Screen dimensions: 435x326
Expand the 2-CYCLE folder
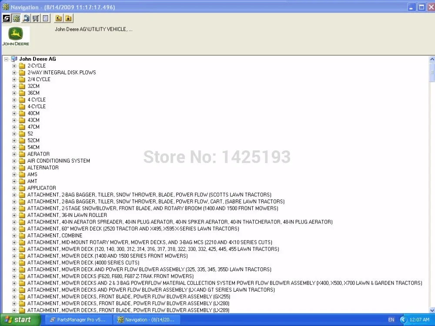[14, 66]
